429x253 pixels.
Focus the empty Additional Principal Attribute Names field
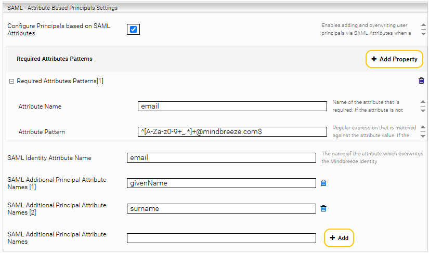pos(221,238)
